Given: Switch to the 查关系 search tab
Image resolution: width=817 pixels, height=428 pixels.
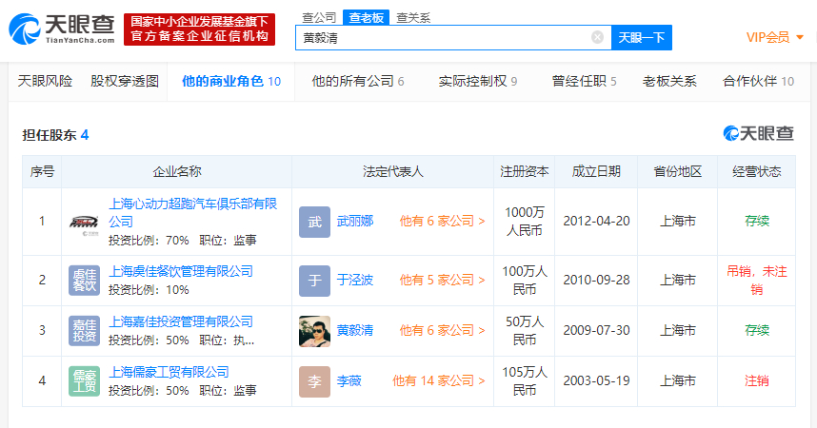Looking at the screenshot, I should point(413,18).
